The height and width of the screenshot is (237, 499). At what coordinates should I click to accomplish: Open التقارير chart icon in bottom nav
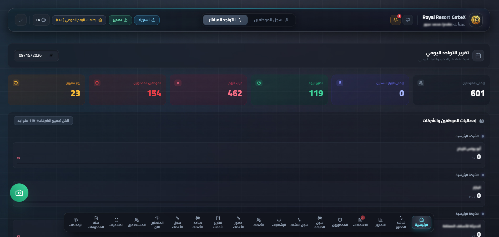tap(380, 222)
